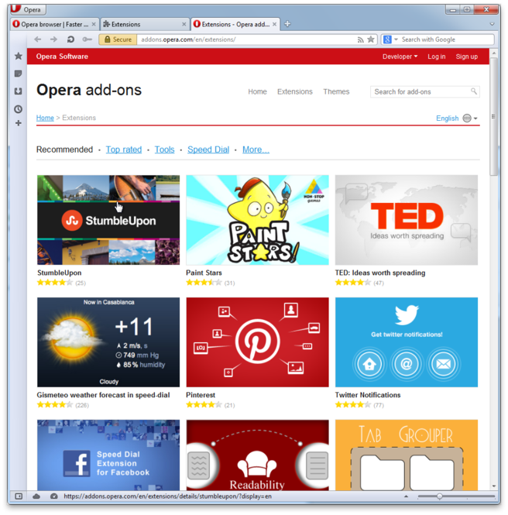Click Gismeteo weather forecast in speed-dial title
508x515 pixels.
(x=104, y=395)
